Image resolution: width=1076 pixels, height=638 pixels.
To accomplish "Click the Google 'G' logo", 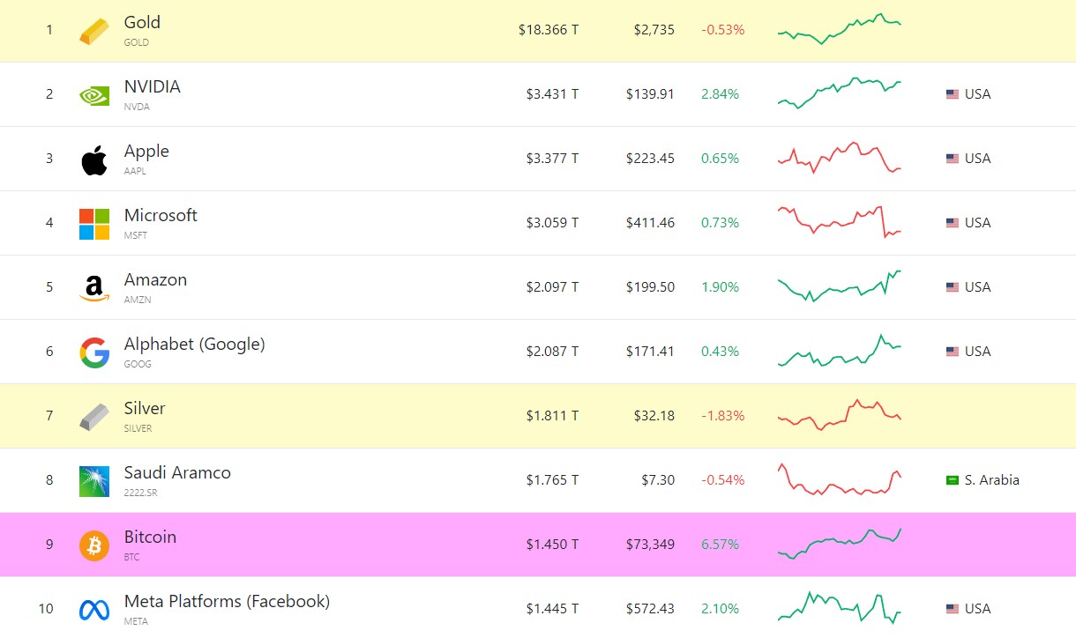I will pos(93,351).
